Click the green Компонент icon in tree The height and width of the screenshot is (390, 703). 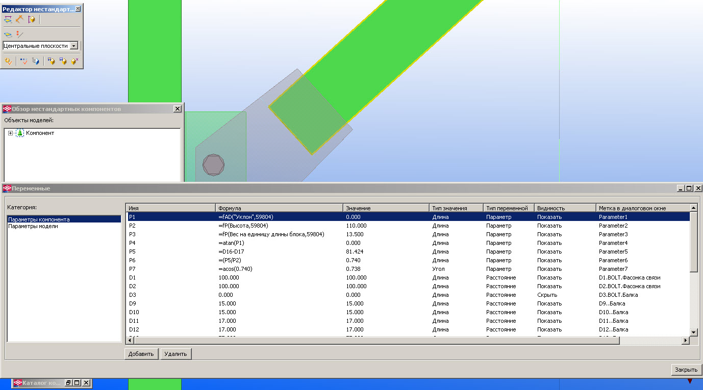20,133
